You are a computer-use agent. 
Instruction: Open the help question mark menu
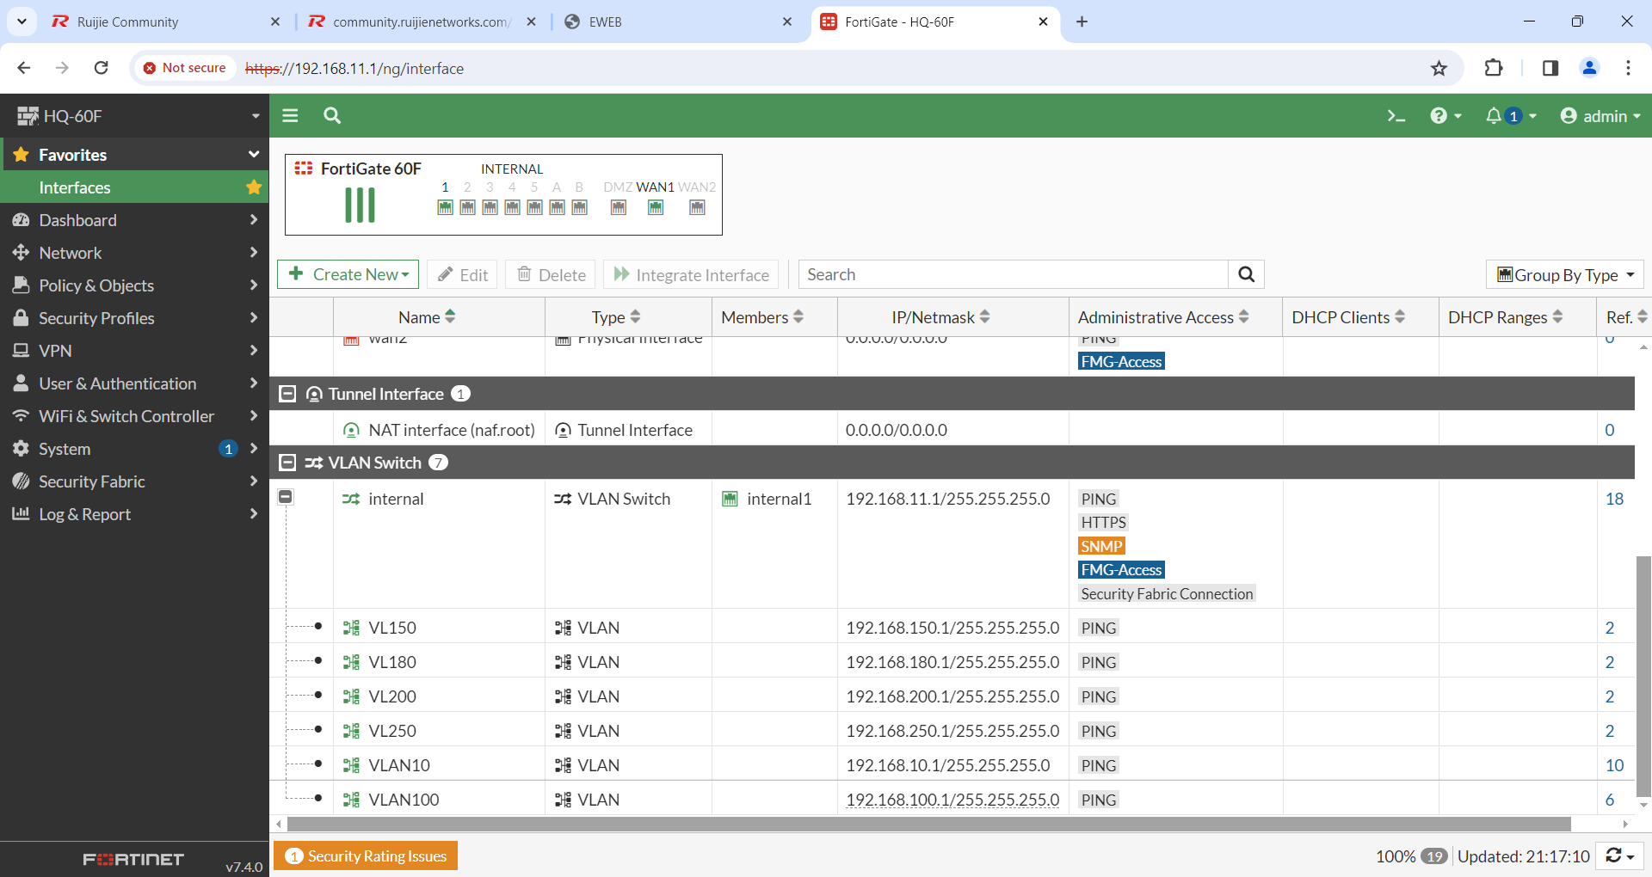click(1445, 116)
